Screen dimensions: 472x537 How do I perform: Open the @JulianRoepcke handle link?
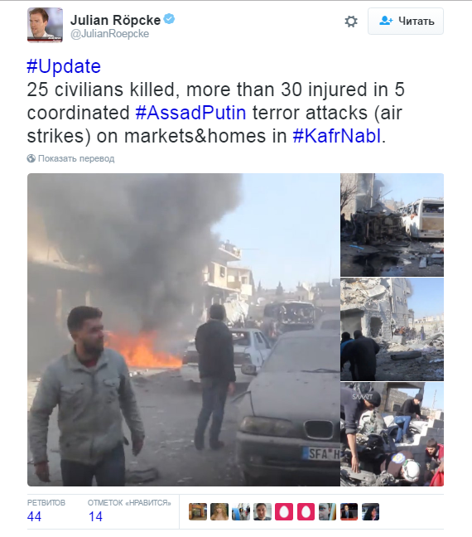click(x=110, y=34)
